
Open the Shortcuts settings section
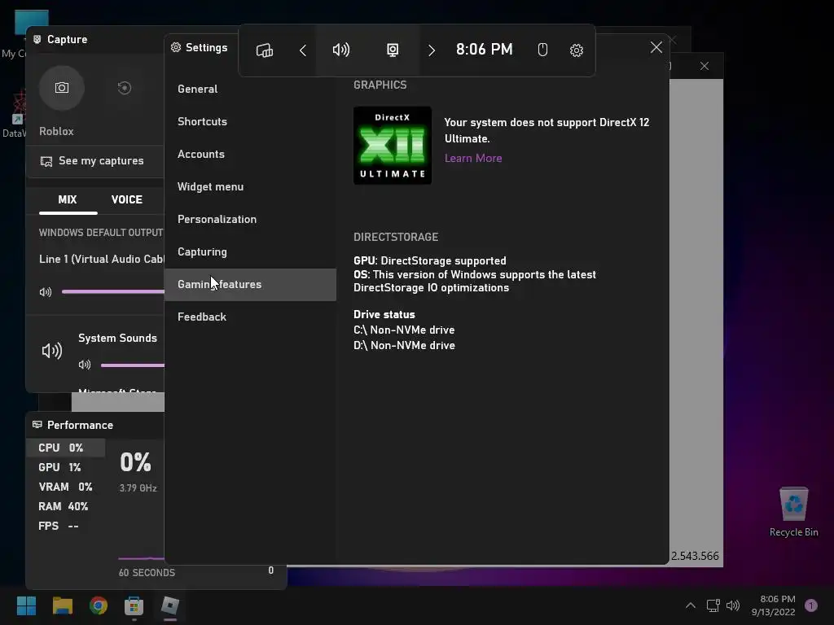point(251,121)
